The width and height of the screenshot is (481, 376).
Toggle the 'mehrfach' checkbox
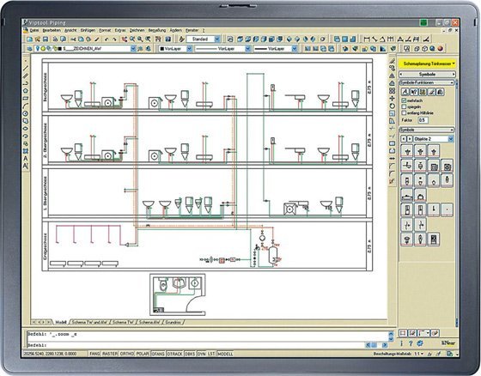[404, 100]
